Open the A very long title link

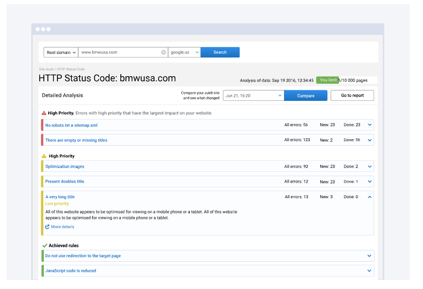pyautogui.click(x=60, y=197)
